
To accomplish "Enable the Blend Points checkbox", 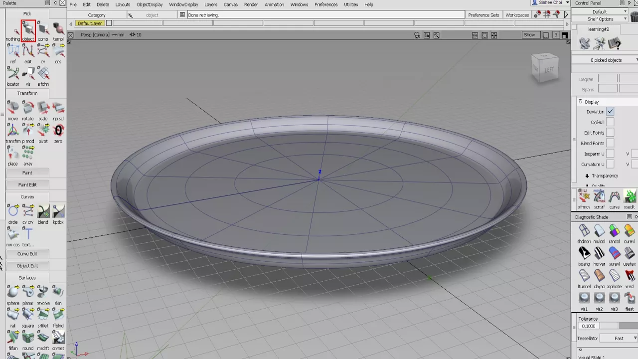I will 610,143.
